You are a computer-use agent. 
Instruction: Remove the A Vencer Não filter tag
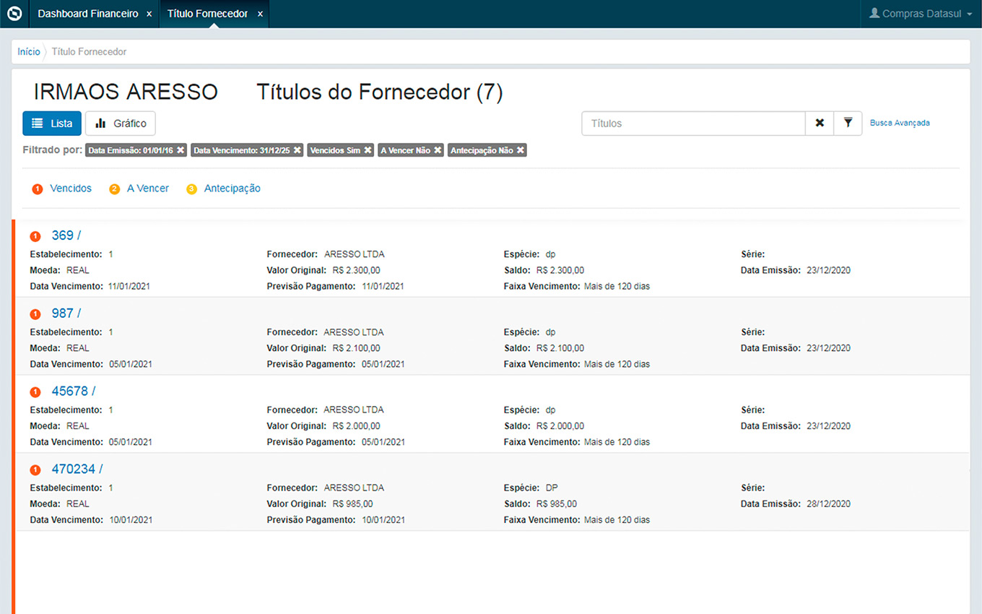(438, 150)
